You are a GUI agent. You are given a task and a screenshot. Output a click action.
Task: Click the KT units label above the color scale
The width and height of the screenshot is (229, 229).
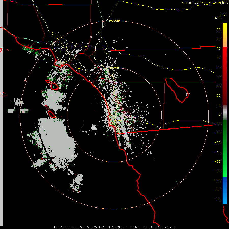[x=217, y=18]
